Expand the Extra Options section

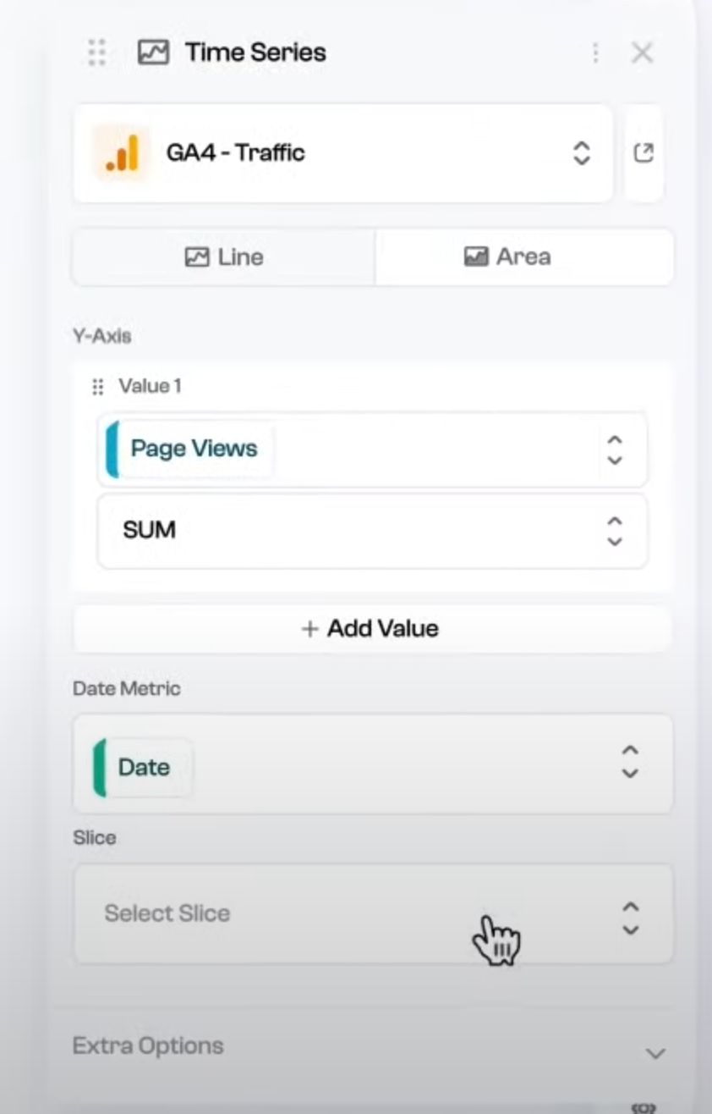pos(148,1046)
